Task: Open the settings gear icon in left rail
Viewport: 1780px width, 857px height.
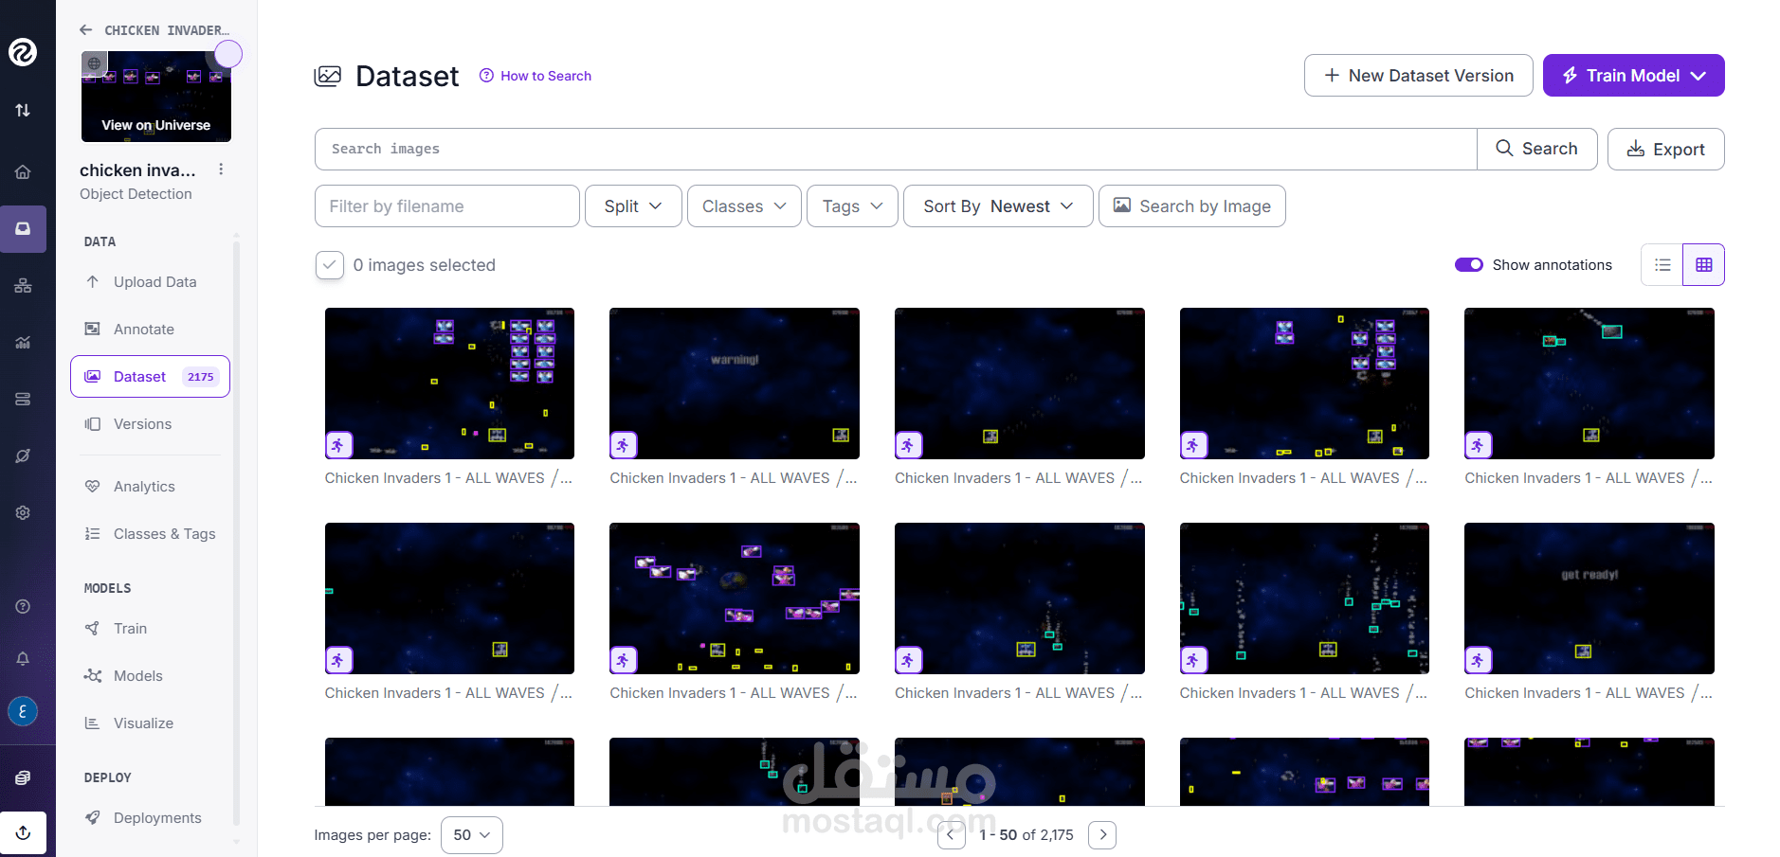Action: [x=23, y=512]
